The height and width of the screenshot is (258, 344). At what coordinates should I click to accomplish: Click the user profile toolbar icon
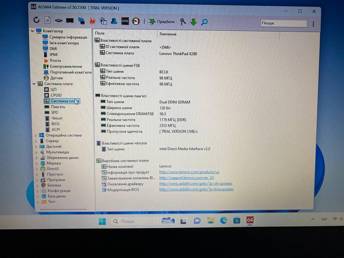114,21
